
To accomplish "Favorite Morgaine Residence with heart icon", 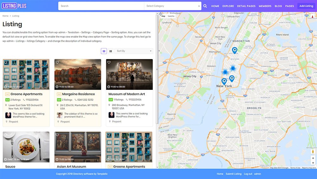I will 57,62.
